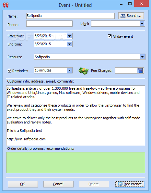Viewport: 151px width, 193px height.
Task: Uncheck the Reminder checkbox
Action: pyautogui.click(x=9, y=71)
